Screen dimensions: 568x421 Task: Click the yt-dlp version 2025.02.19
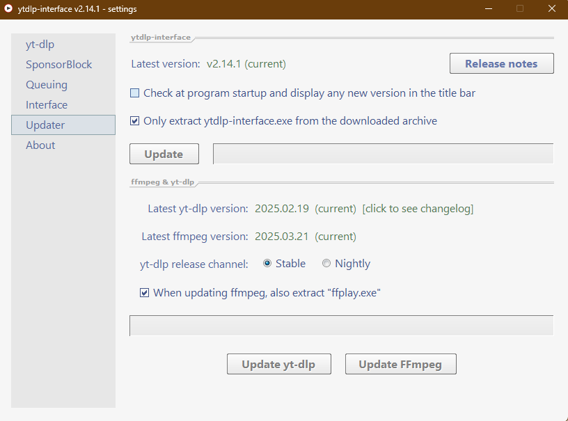click(282, 209)
